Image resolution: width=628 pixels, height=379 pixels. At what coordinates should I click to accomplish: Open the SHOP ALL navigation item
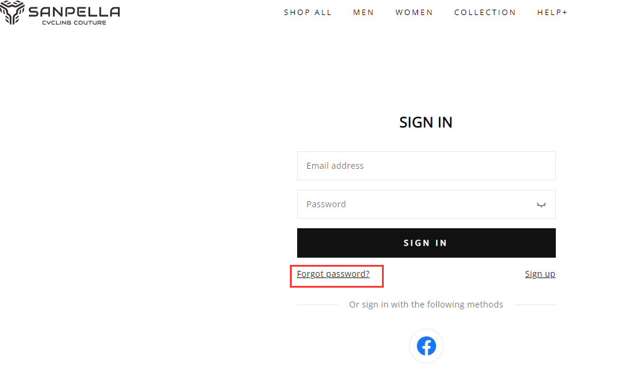point(308,12)
